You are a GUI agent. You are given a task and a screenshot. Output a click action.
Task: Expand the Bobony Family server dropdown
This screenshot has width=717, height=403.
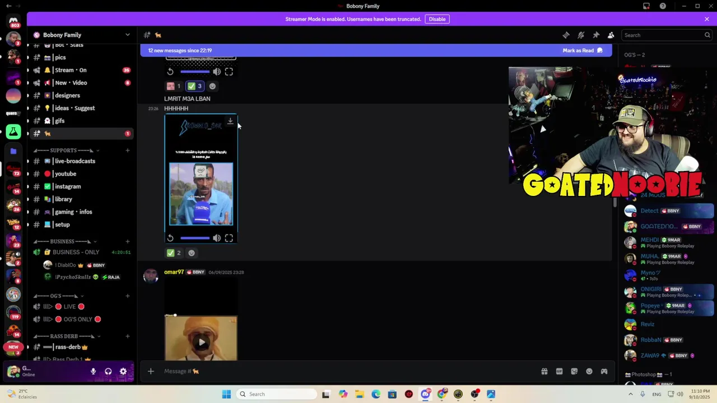[x=127, y=35]
